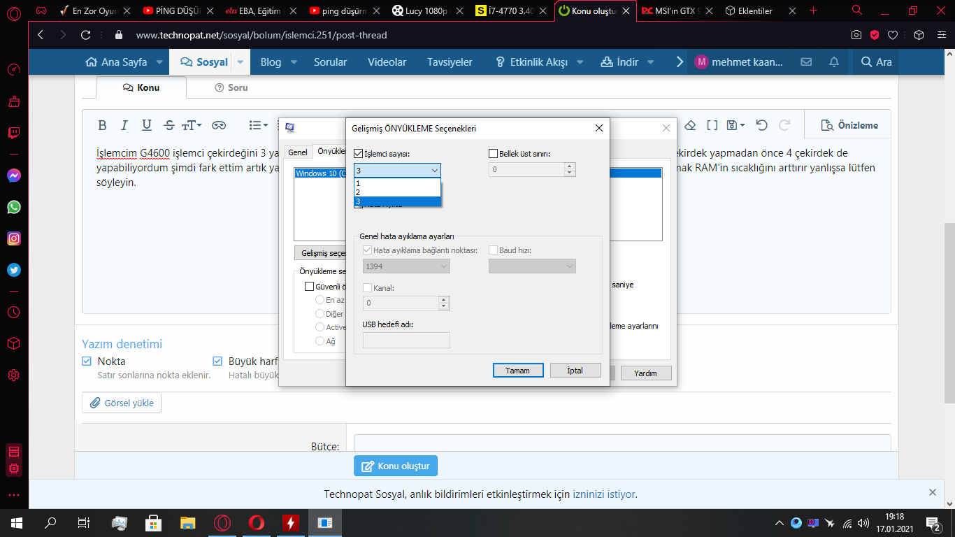Screen dimensions: 955x537
Task: Dismiss the notification permission banner
Action: point(933,492)
